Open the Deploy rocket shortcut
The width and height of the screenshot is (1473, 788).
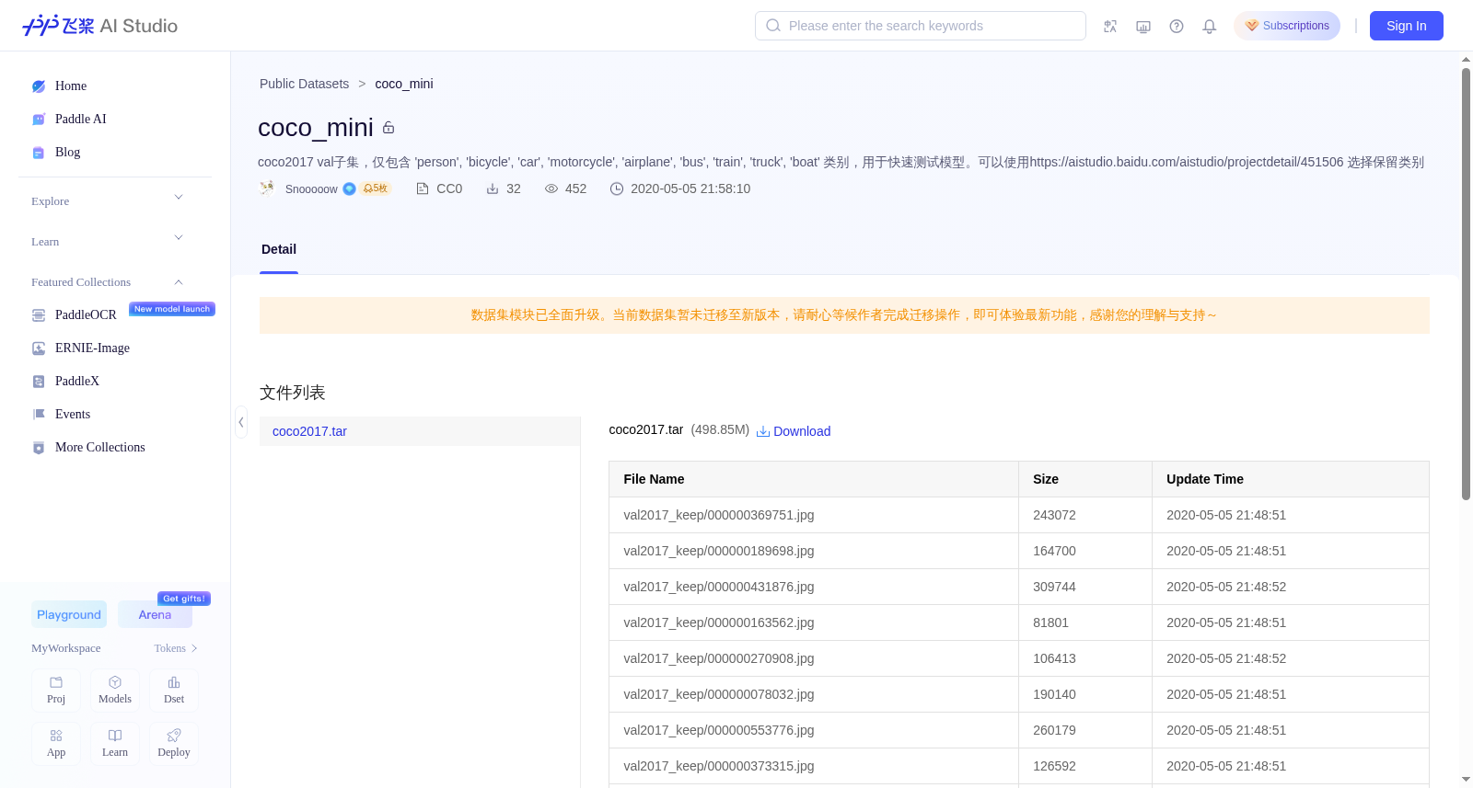coord(174,744)
